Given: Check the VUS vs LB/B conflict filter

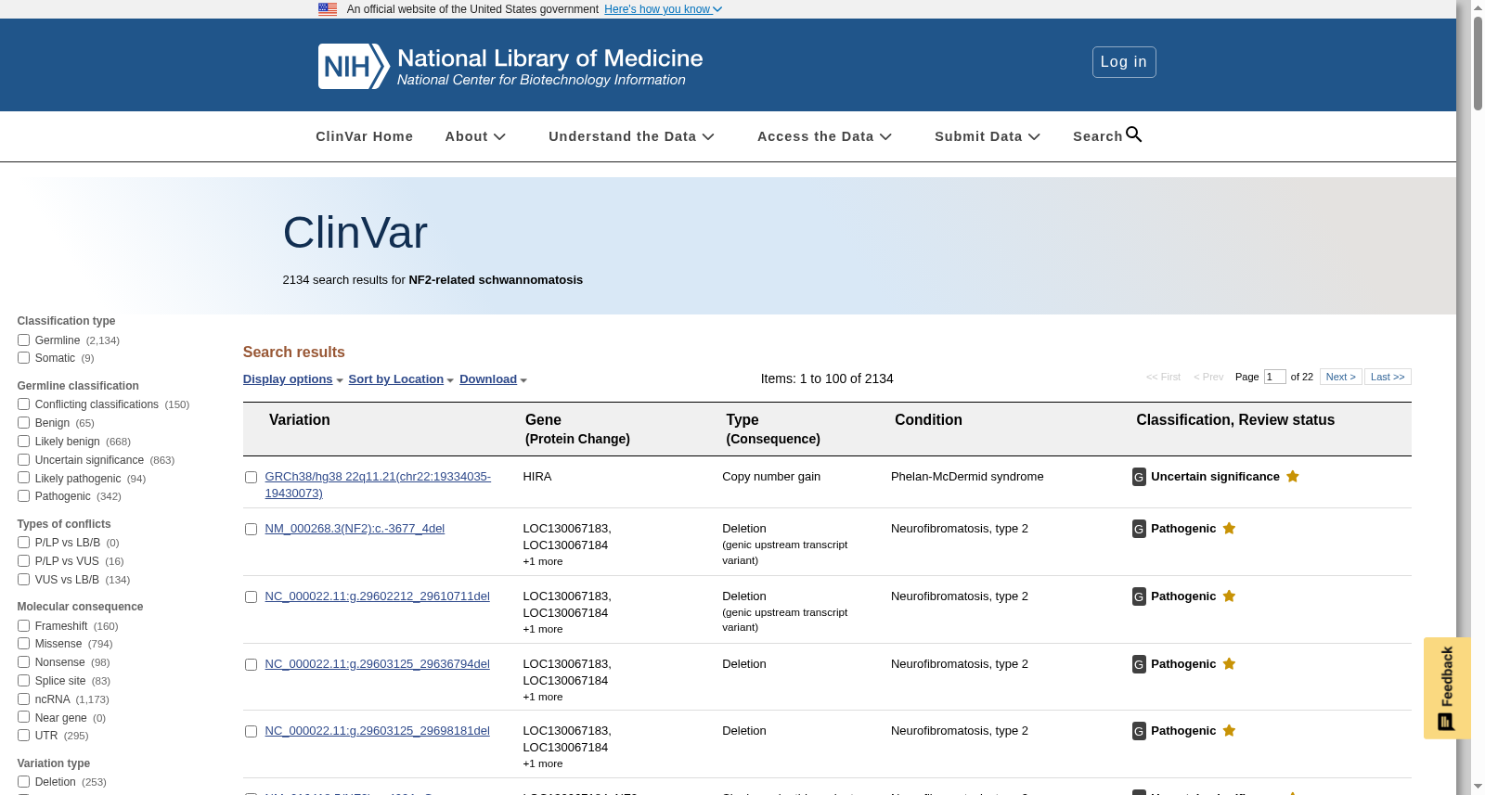Looking at the screenshot, I should (23, 580).
